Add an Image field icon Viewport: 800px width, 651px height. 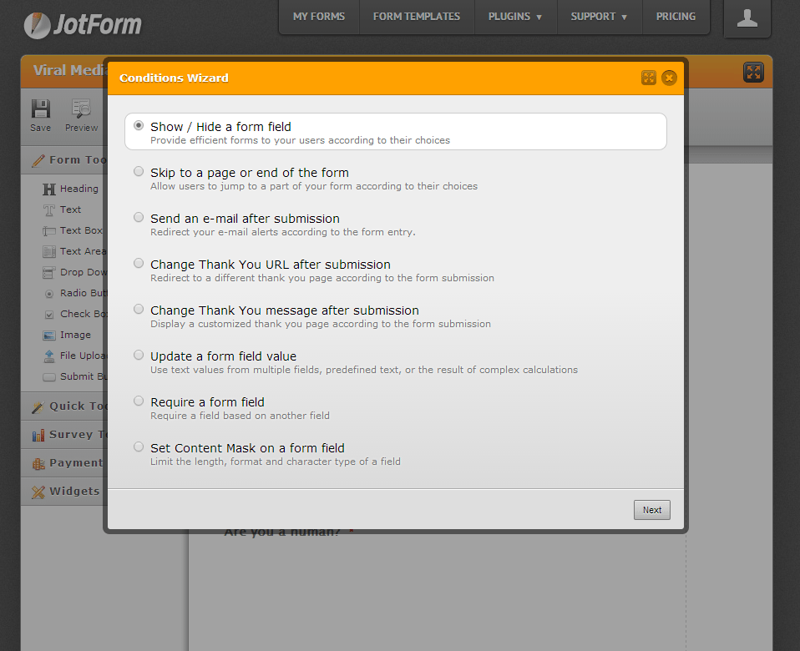coord(49,336)
